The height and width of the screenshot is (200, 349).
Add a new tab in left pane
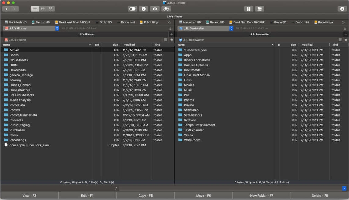171,34
